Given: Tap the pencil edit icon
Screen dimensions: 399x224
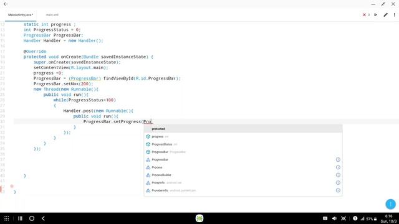Looking at the screenshot, I should coord(385,15).
